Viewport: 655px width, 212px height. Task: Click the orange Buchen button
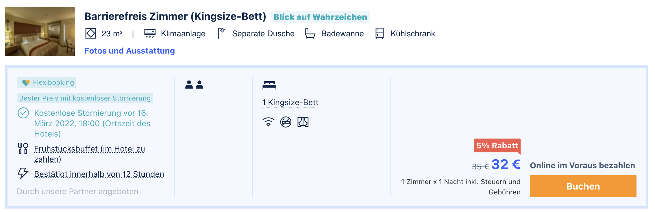(x=583, y=186)
